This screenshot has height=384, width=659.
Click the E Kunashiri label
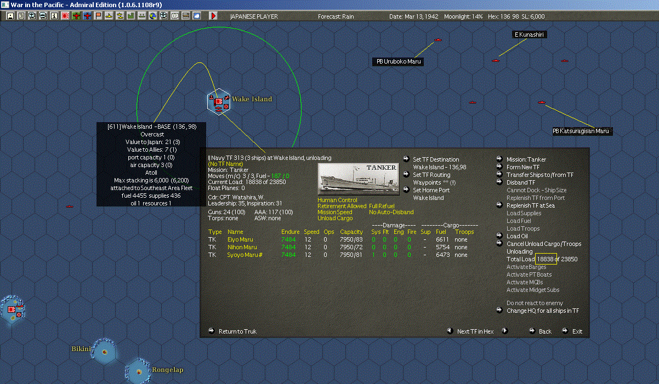pos(530,35)
